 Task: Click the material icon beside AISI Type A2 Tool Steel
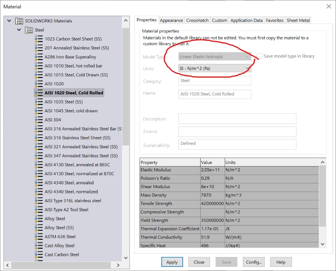pos(39,210)
